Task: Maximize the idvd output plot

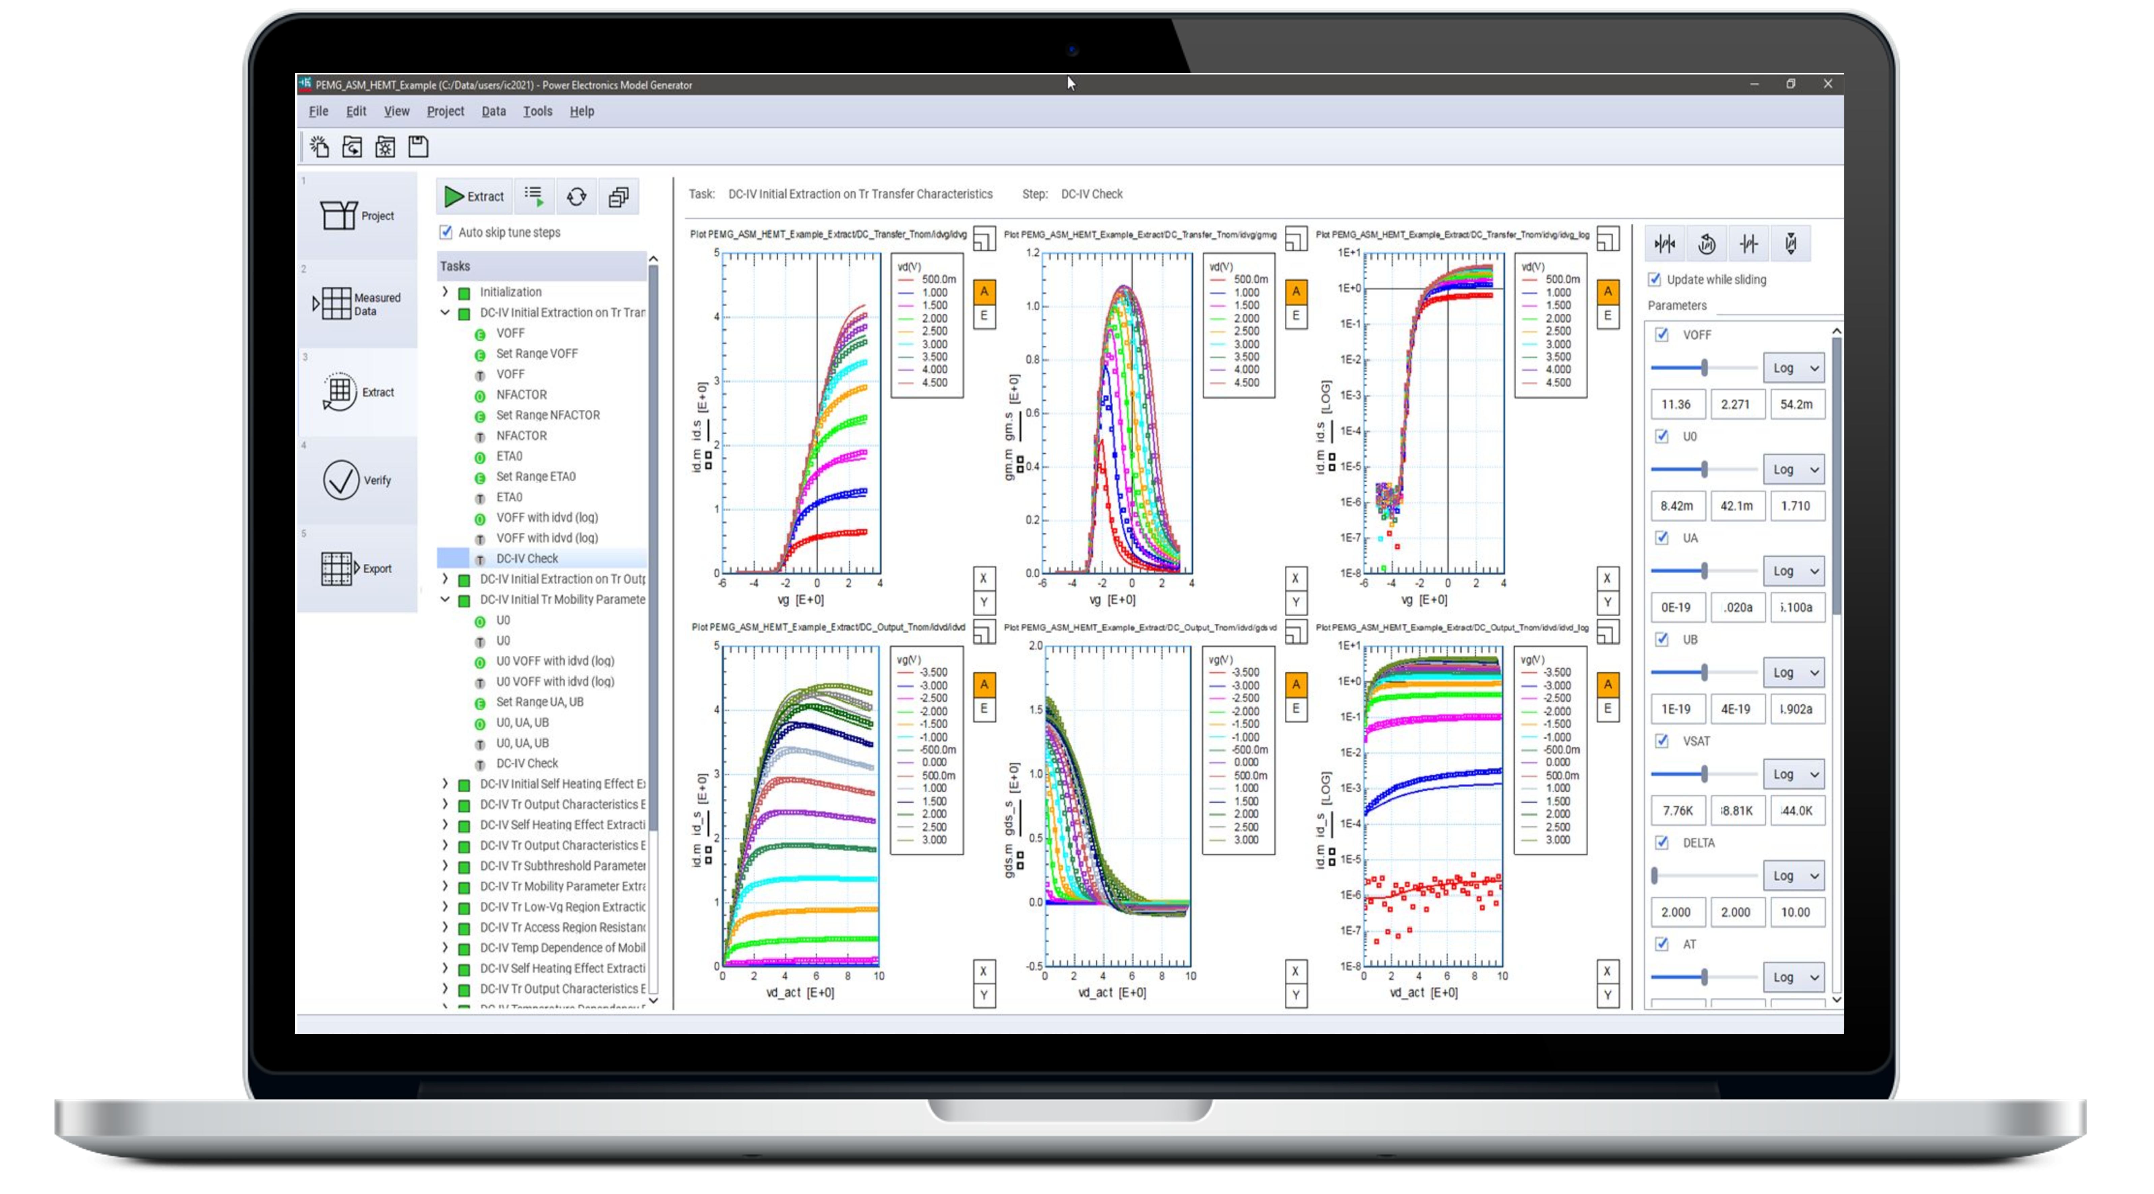Action: [984, 632]
